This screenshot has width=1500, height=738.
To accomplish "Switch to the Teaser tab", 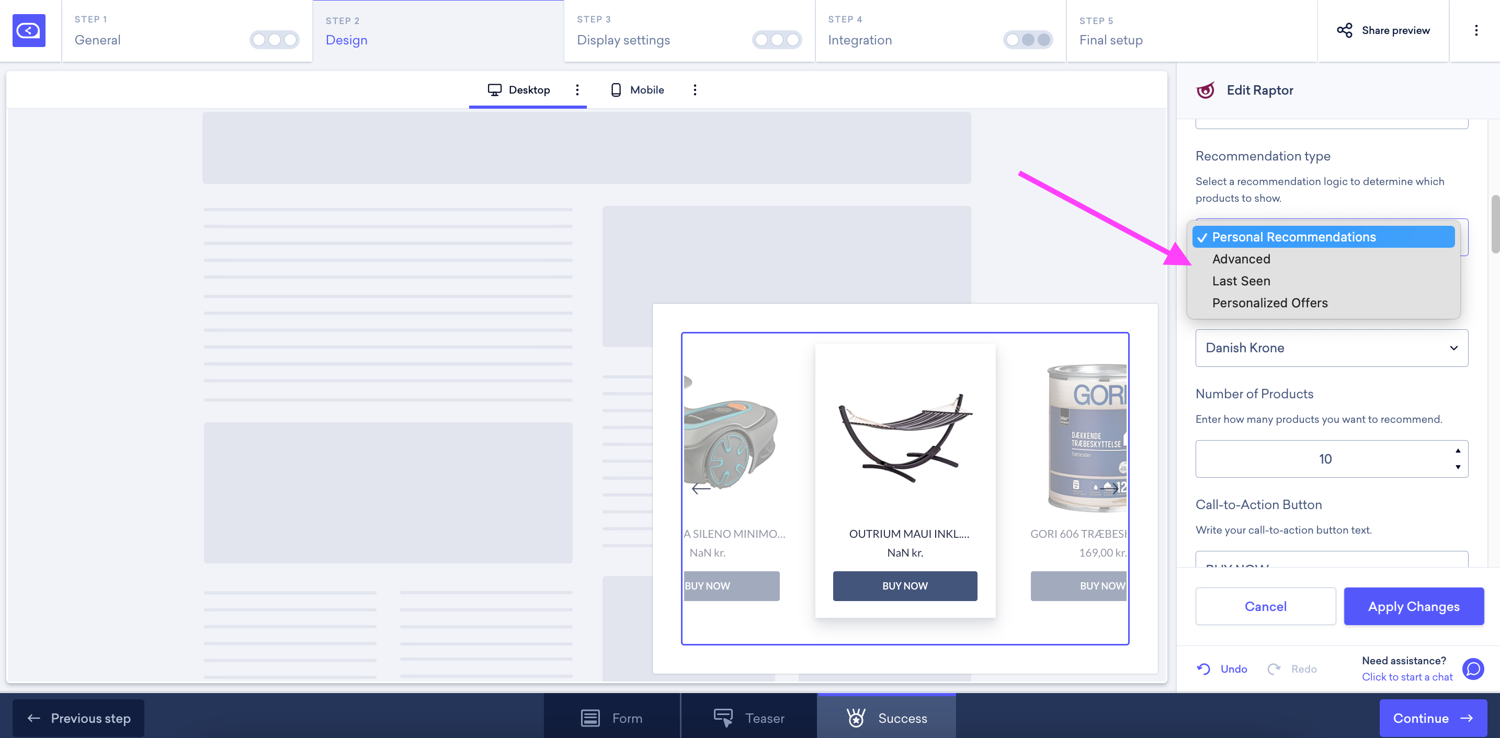I will (x=749, y=718).
